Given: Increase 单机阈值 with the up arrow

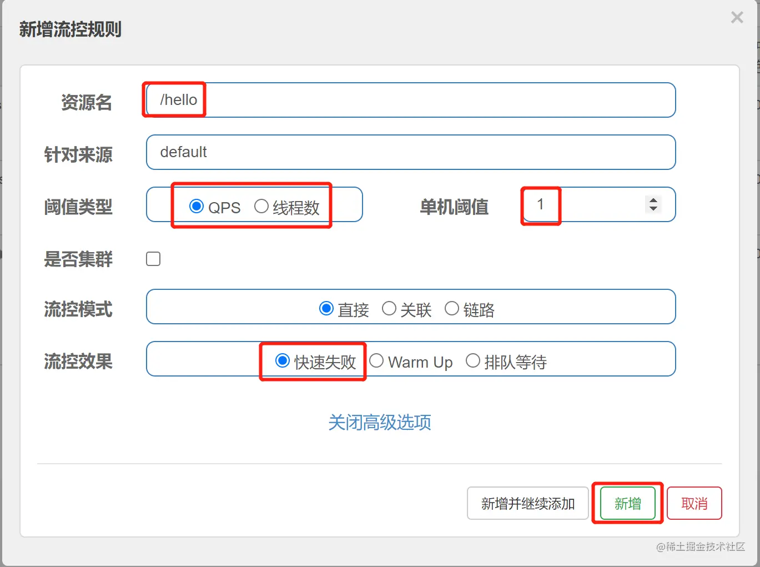Looking at the screenshot, I should 653,200.
